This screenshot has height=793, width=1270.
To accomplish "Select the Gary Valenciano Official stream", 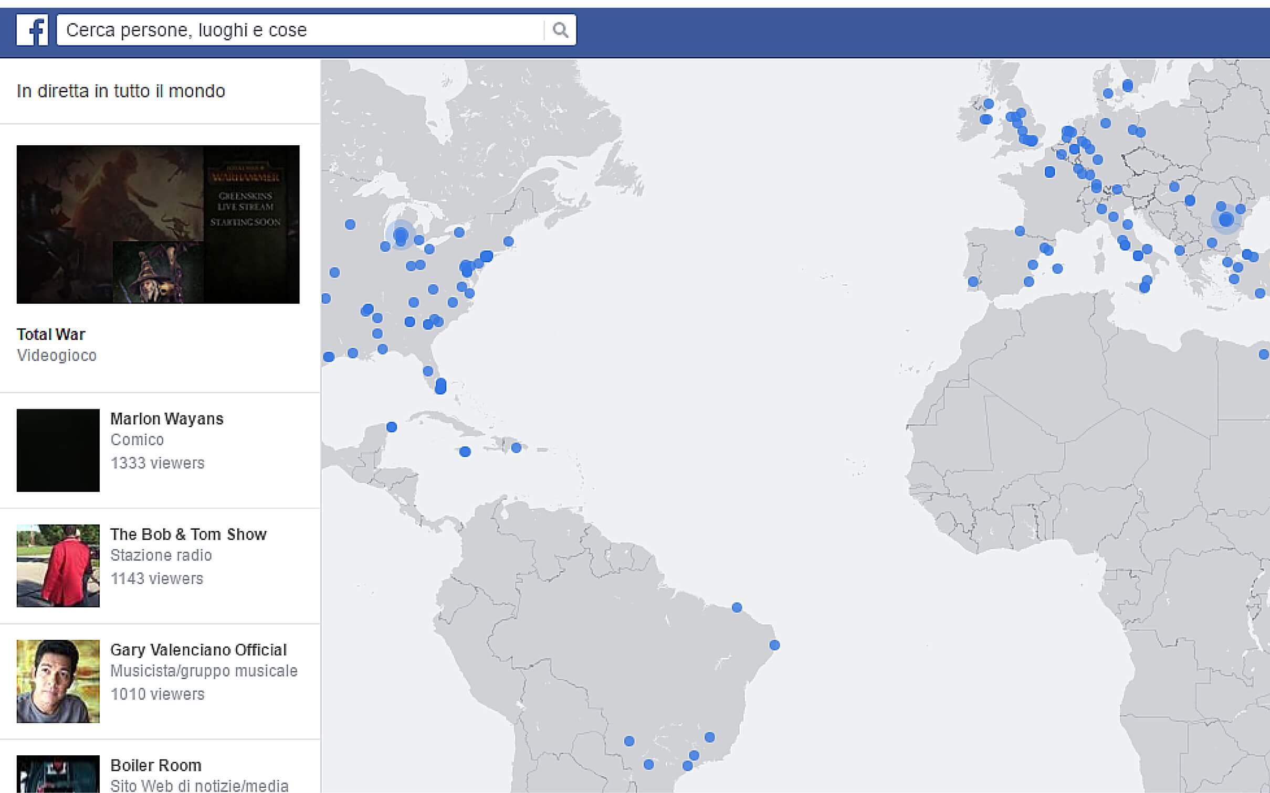I will click(198, 650).
